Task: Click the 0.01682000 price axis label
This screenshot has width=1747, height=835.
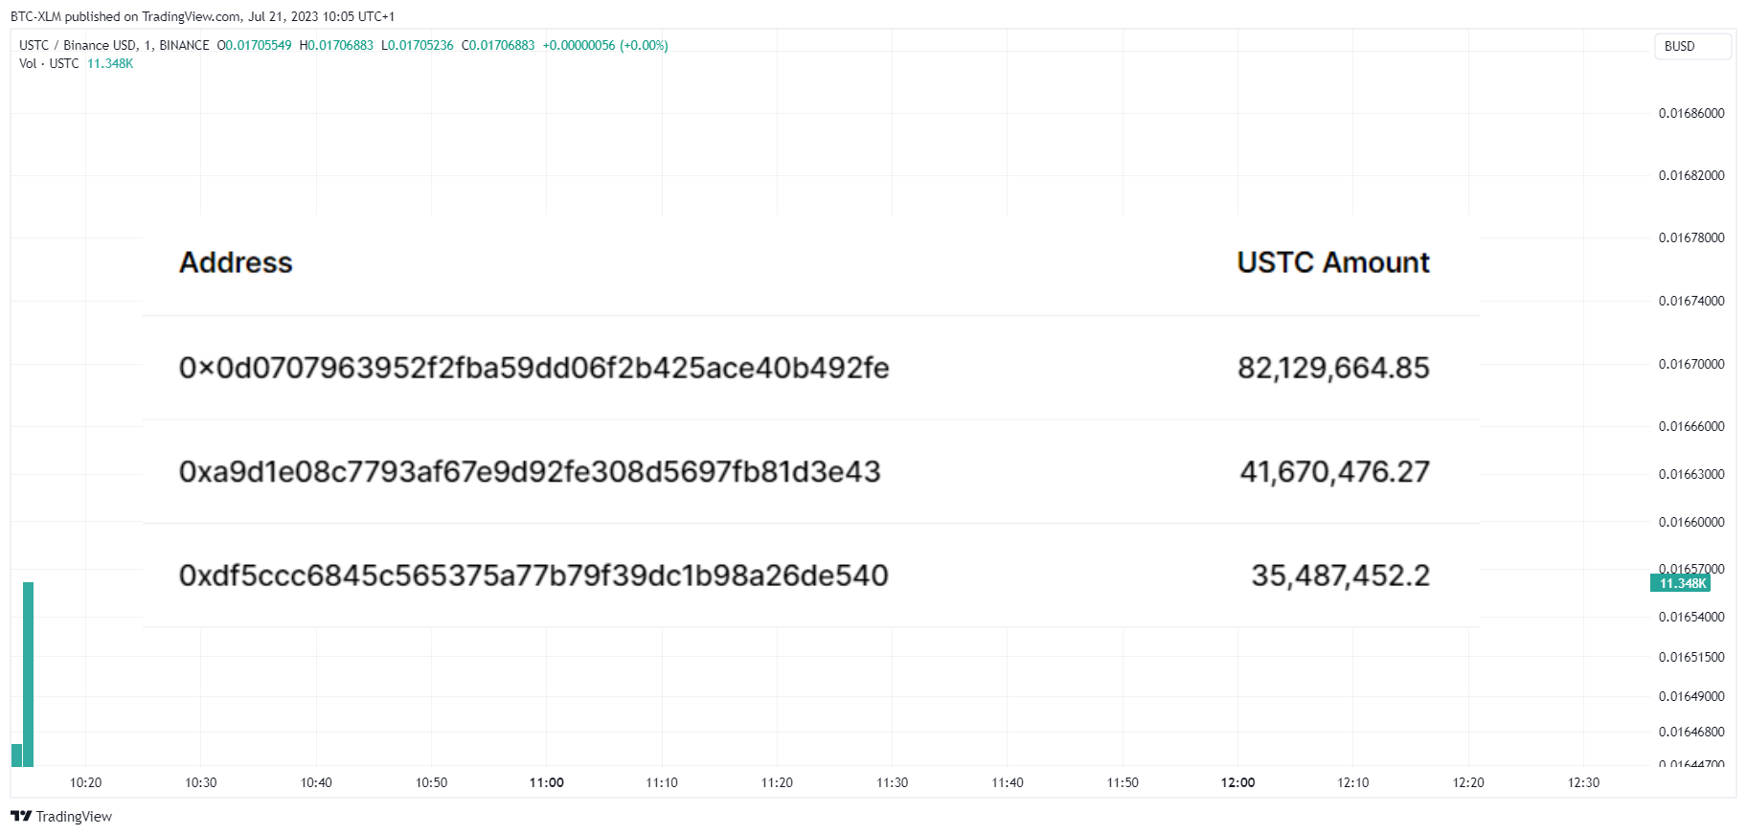Action: (1691, 175)
